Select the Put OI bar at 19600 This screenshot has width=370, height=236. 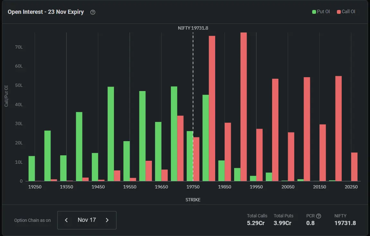pyautogui.click(x=142, y=136)
